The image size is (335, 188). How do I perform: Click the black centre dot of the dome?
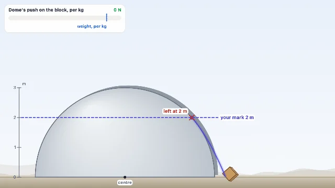click(125, 177)
